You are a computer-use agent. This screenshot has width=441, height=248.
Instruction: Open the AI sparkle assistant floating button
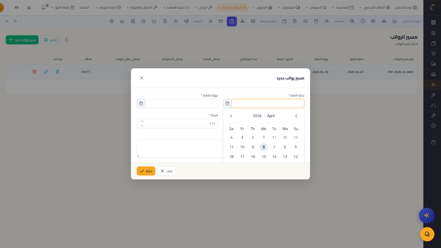point(426,215)
